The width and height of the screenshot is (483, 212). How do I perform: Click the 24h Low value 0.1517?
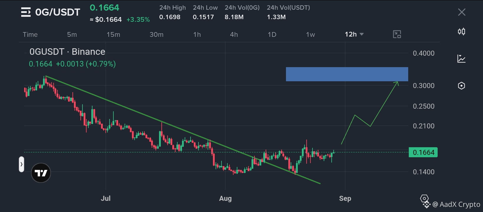204,17
